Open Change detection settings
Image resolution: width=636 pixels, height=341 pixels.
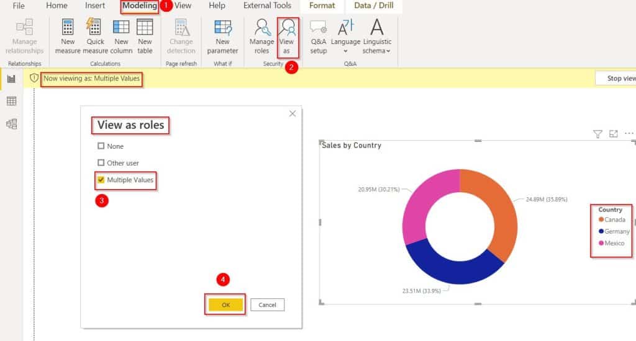pos(181,37)
